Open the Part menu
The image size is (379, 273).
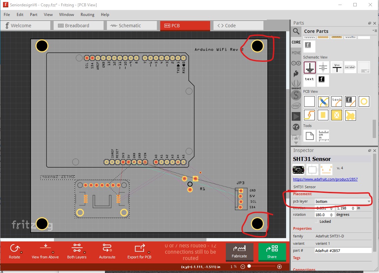[x=34, y=15]
